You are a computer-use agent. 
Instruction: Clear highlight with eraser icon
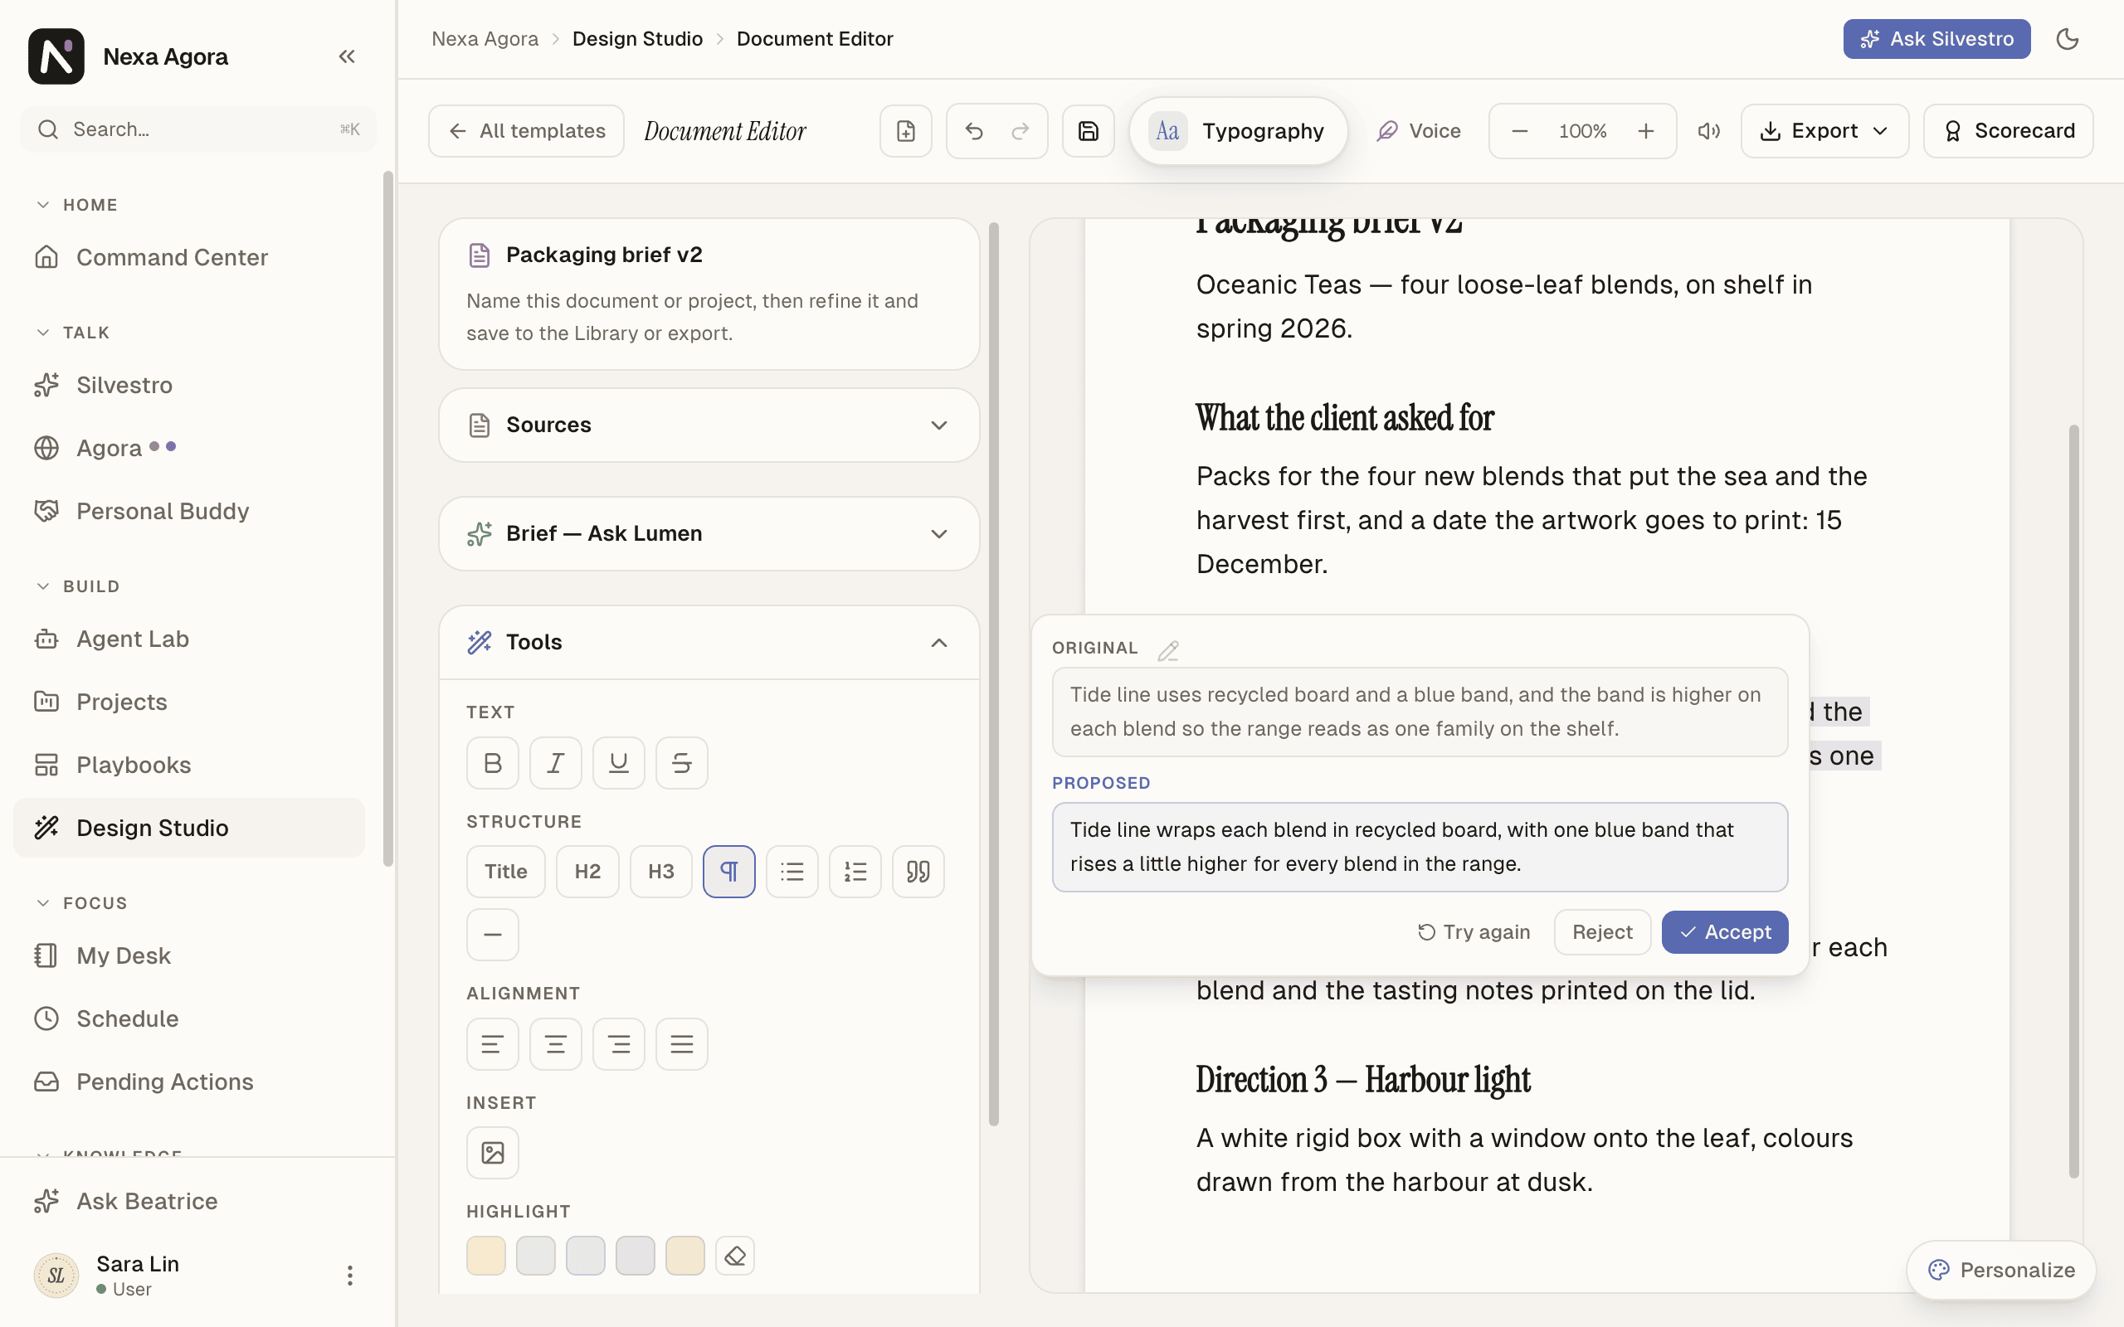pyautogui.click(x=735, y=1256)
